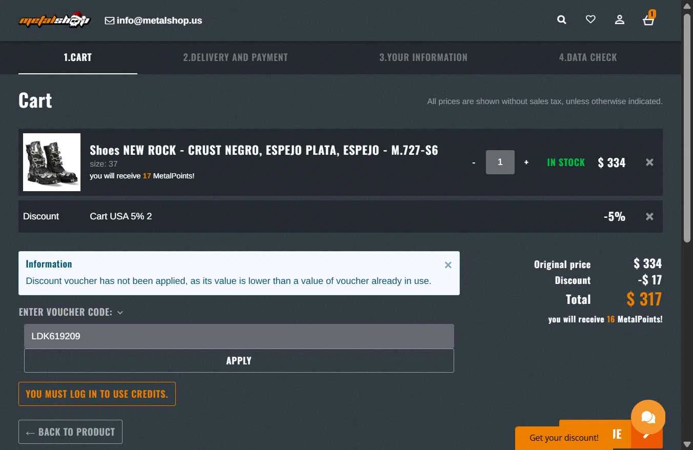This screenshot has height=450, width=693.
Task: Dismiss the Information message box
Action: coord(448,265)
